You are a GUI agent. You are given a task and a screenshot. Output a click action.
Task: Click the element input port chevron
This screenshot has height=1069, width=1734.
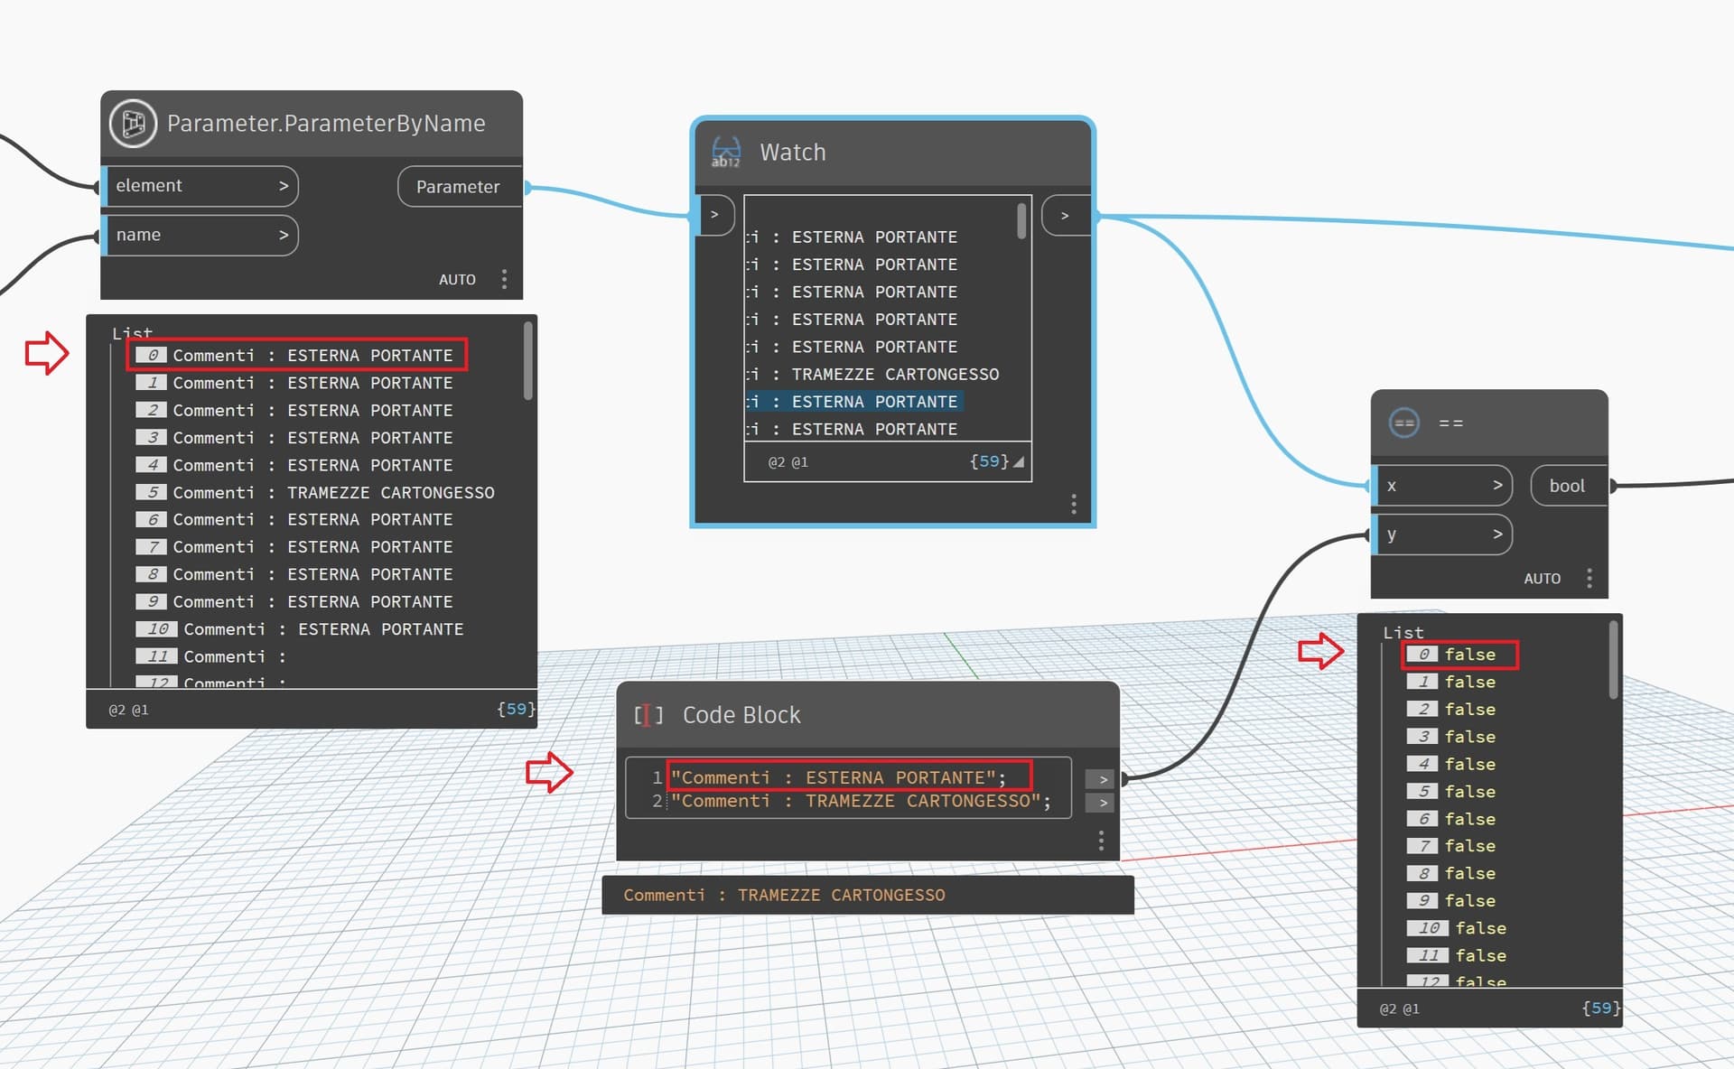pos(284,186)
